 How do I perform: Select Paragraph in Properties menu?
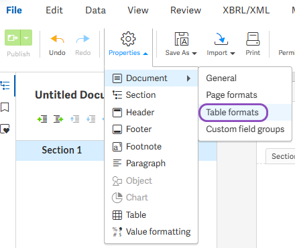[x=152, y=164]
